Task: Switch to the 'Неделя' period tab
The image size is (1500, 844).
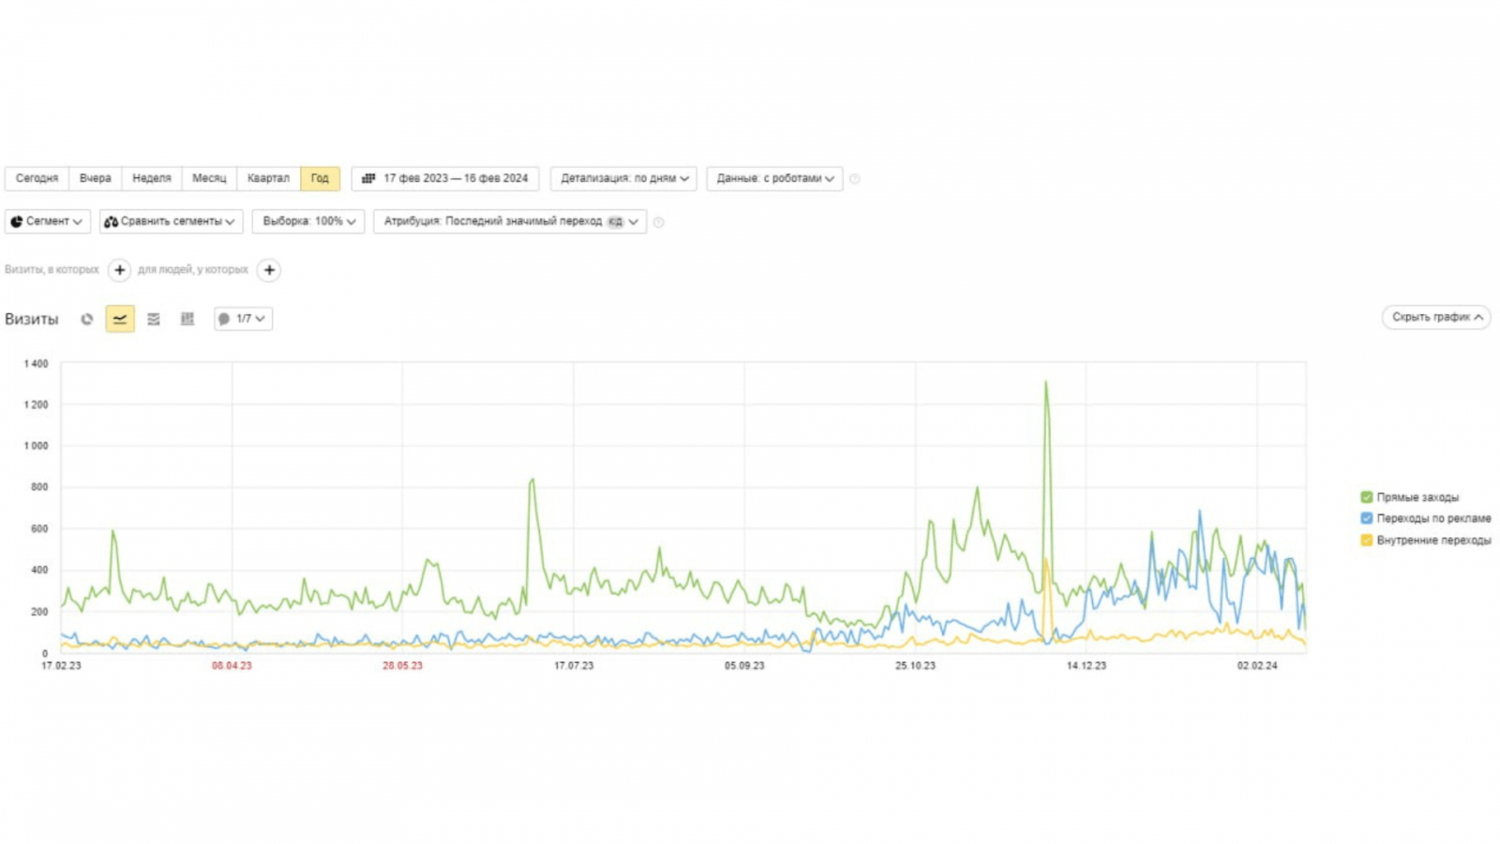Action: [x=152, y=178]
